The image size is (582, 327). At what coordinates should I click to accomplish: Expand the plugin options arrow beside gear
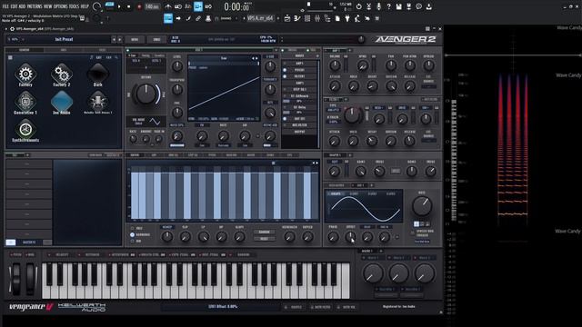(x=6, y=28)
